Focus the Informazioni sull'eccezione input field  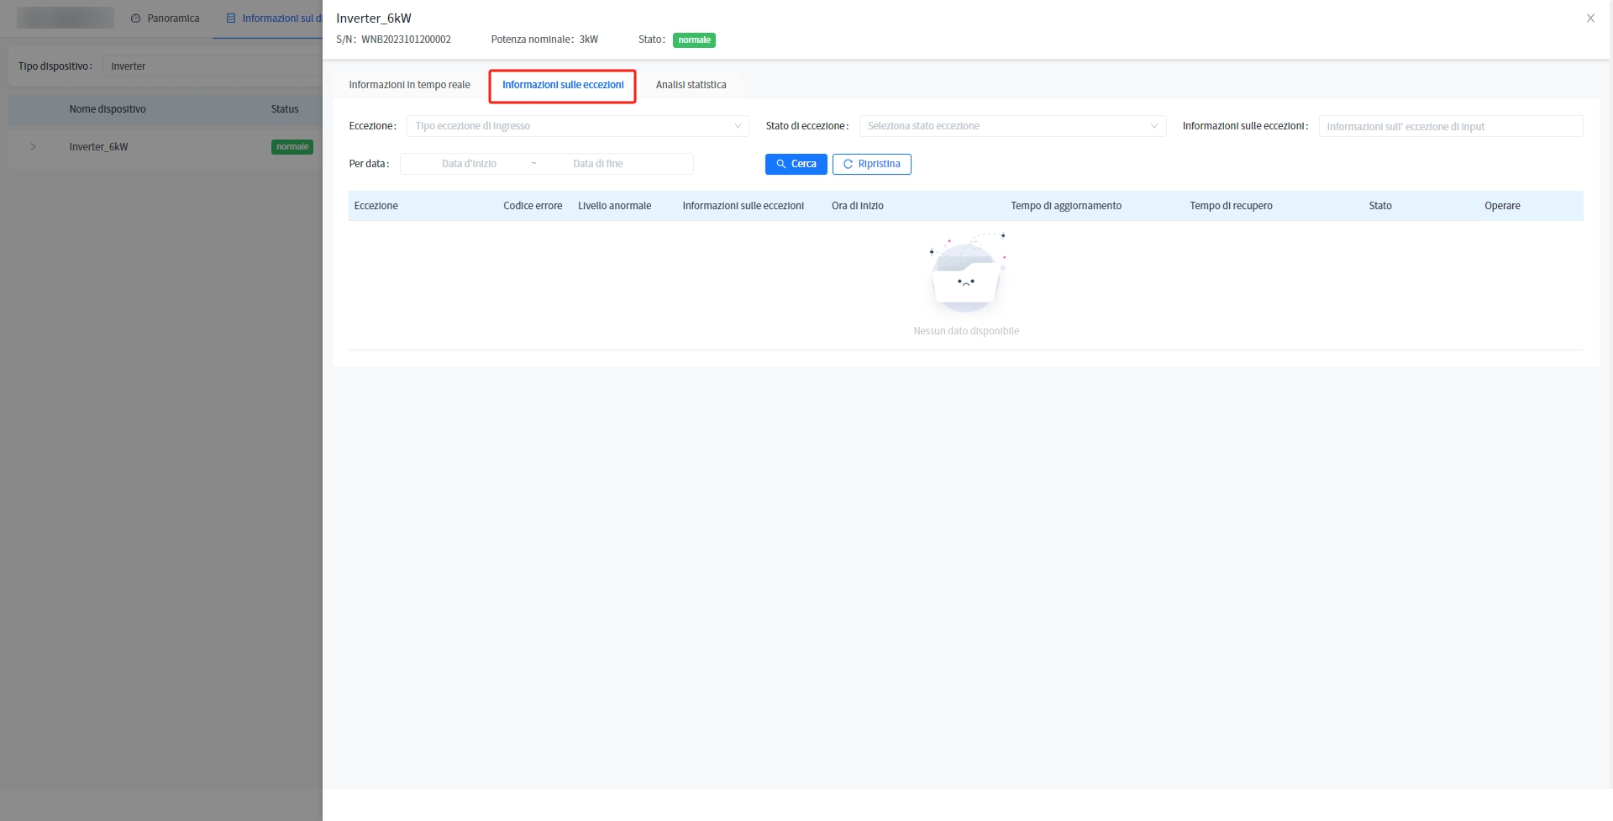1450,127
